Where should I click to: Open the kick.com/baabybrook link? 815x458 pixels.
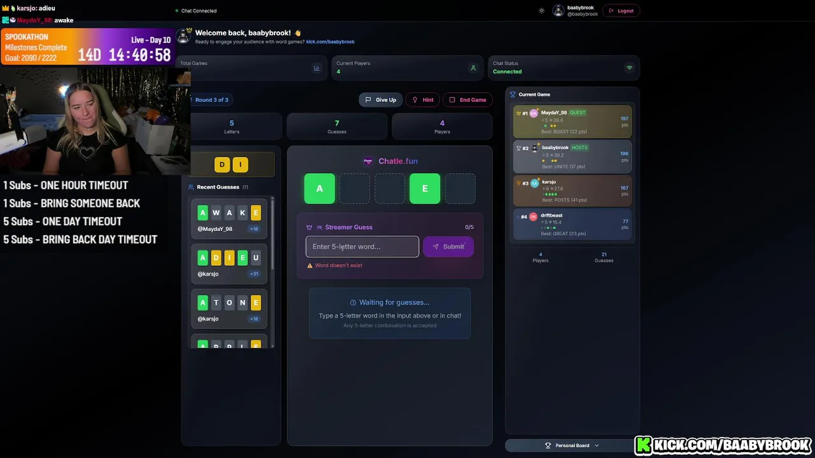coord(330,42)
